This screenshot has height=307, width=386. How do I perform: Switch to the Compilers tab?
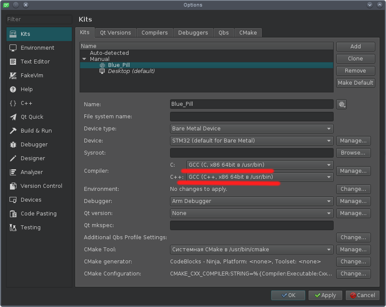155,32
